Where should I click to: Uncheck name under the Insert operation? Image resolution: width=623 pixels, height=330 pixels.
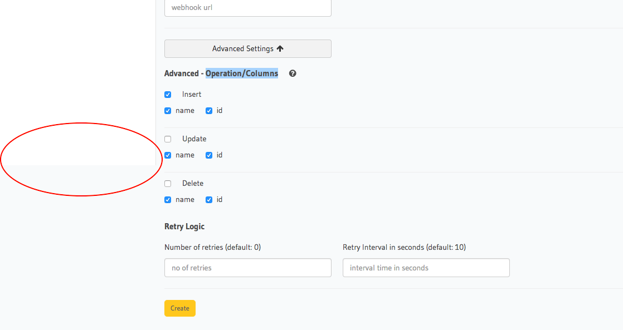pos(168,110)
